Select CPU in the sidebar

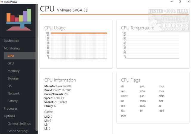(x=11, y=56)
